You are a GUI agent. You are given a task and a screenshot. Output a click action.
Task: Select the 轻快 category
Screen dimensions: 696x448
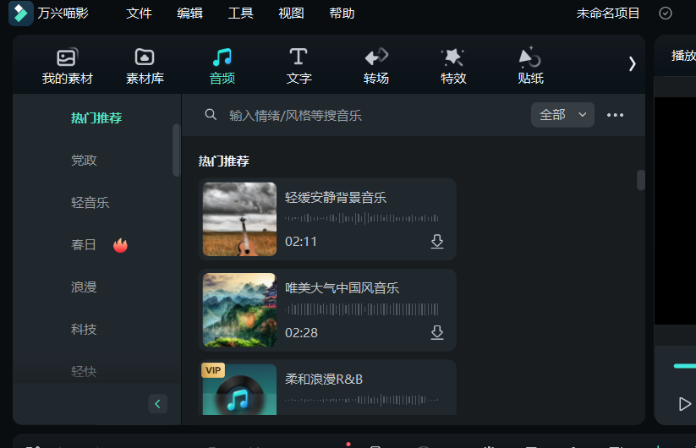point(84,372)
